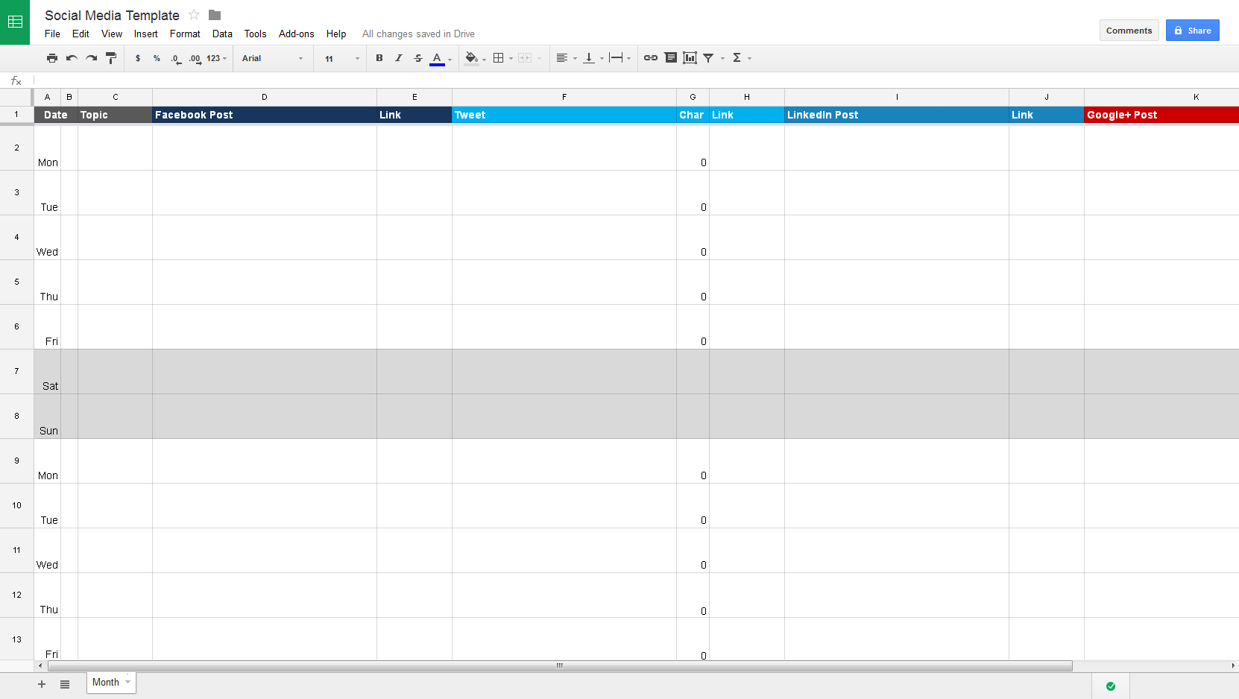The height and width of the screenshot is (699, 1239).
Task: Select the Facebook Post header cell
Action: 265,115
